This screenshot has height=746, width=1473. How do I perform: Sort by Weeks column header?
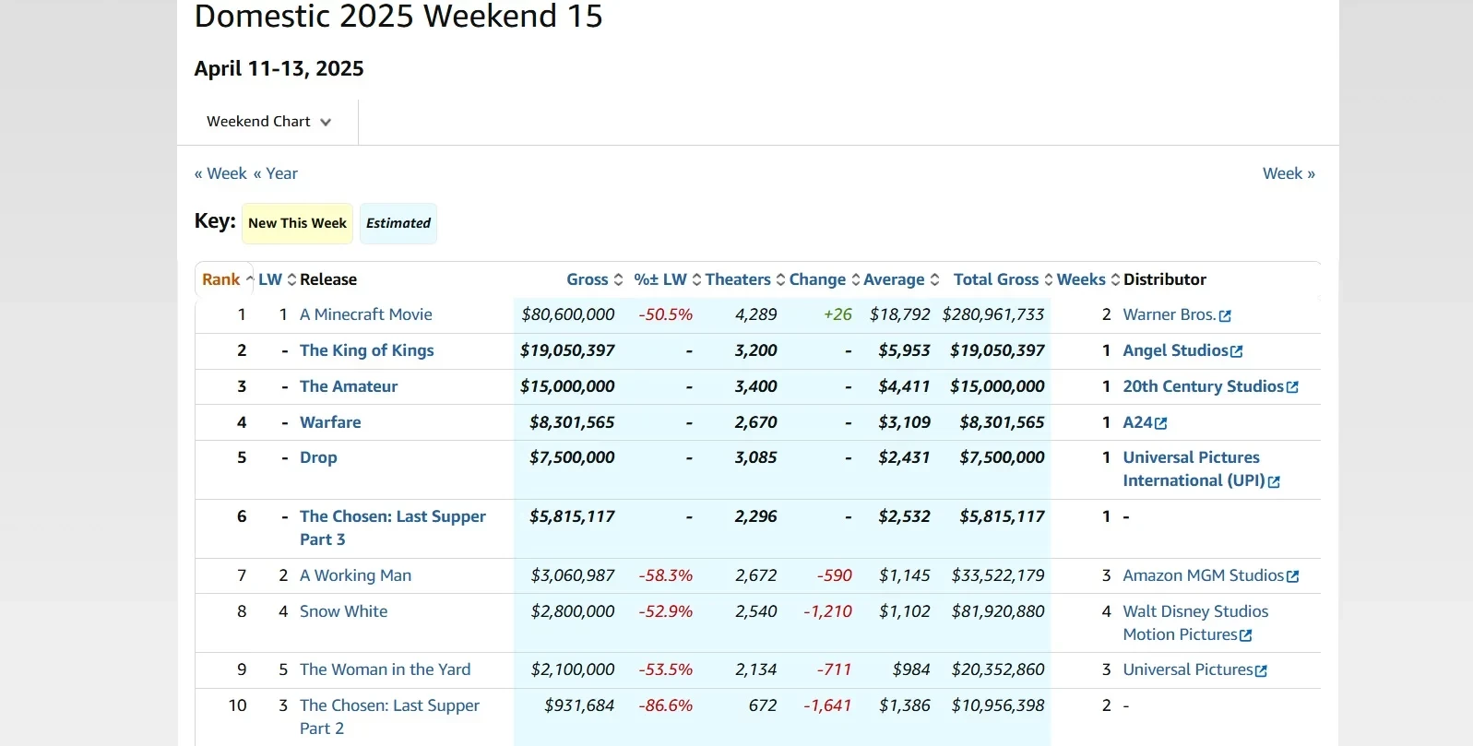[1080, 279]
